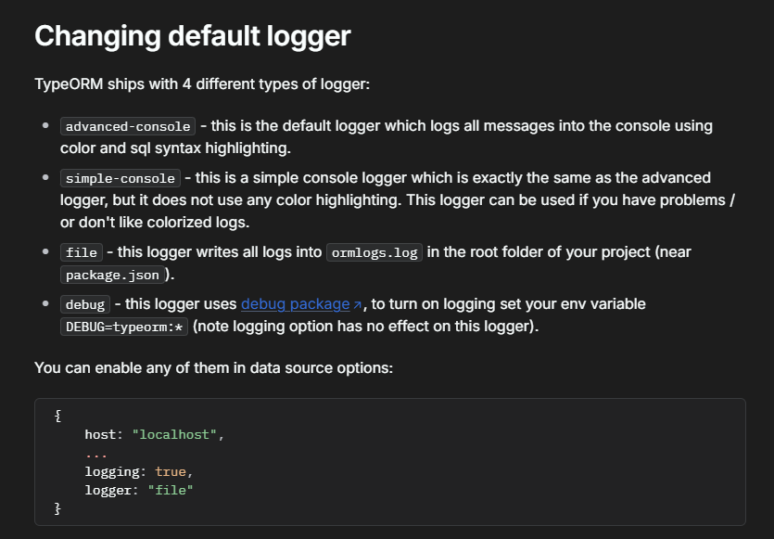Click the true value in code block
Image resolution: width=774 pixels, height=539 pixels.
(x=171, y=471)
